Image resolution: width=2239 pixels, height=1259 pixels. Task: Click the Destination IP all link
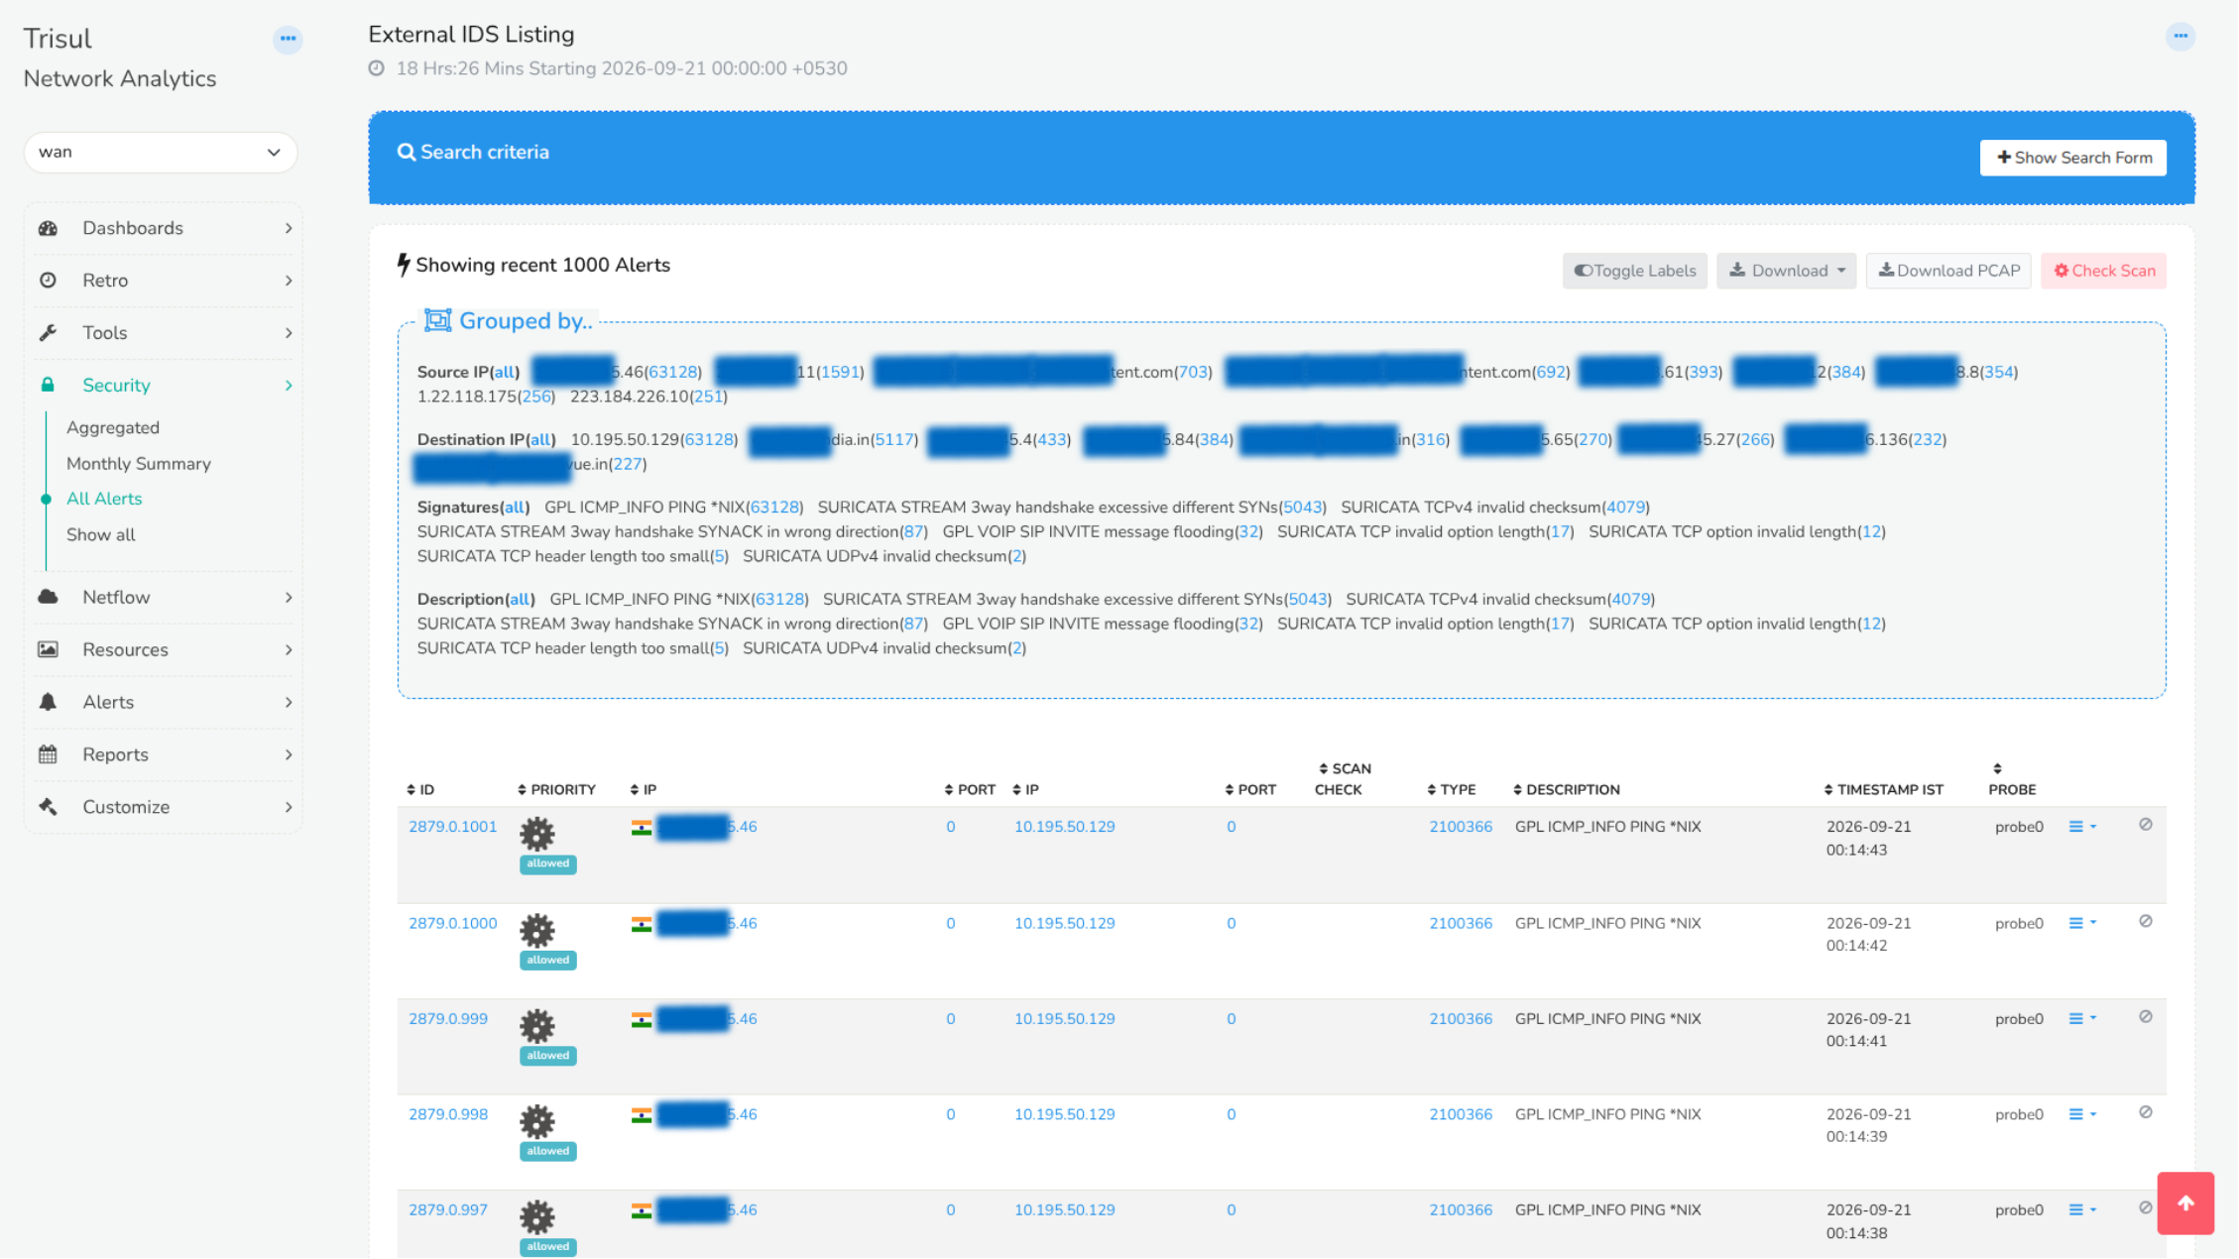click(x=540, y=439)
